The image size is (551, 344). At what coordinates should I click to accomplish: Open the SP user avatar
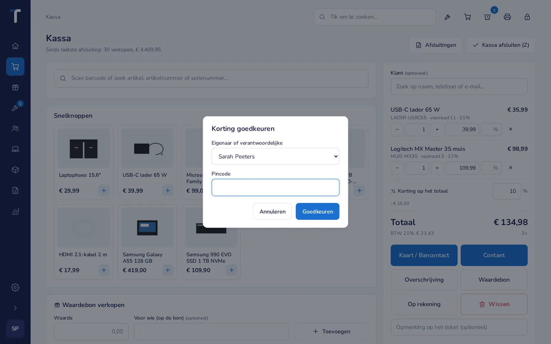click(15, 329)
